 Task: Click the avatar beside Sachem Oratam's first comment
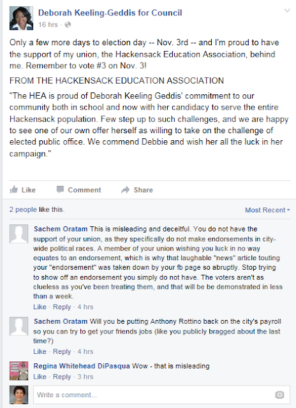point(18,234)
